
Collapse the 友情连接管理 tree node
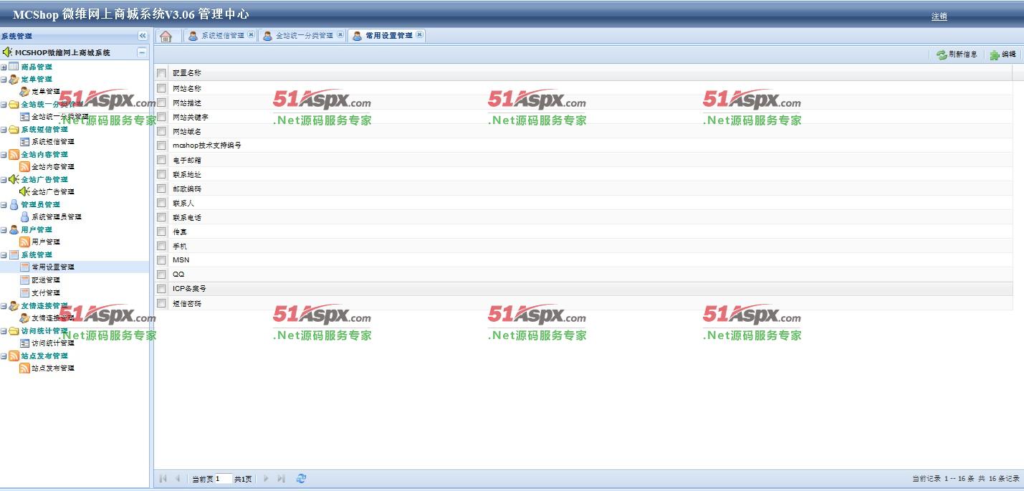pyautogui.click(x=4, y=305)
